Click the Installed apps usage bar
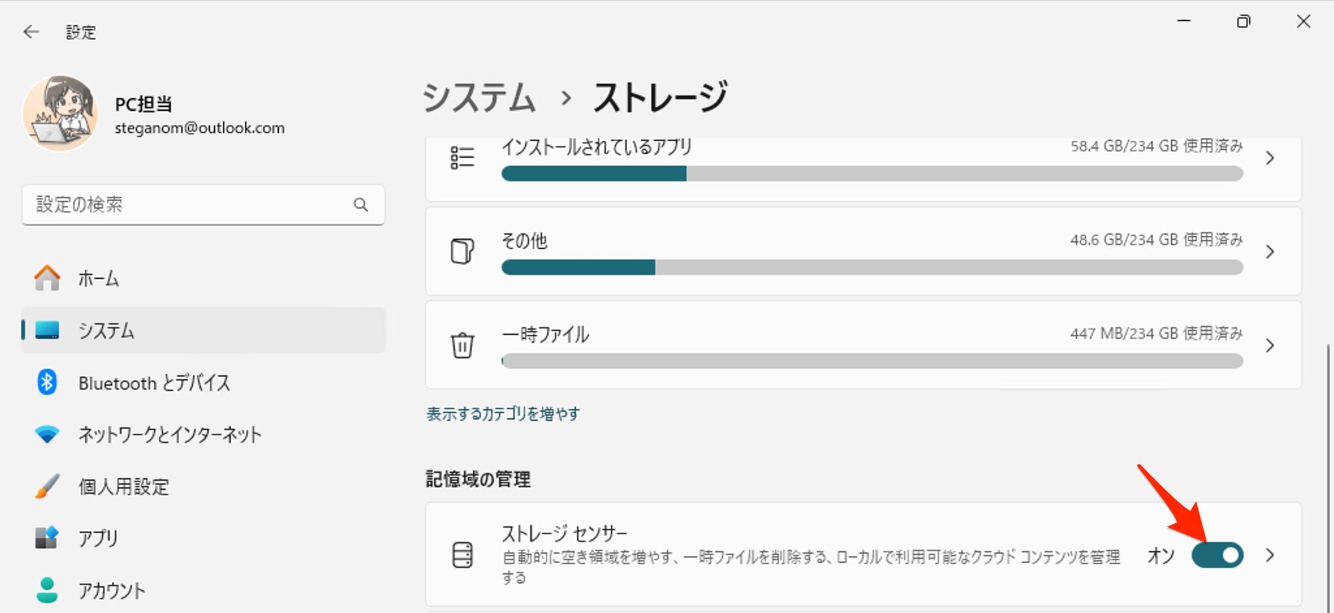The image size is (1334, 613). 872,173
